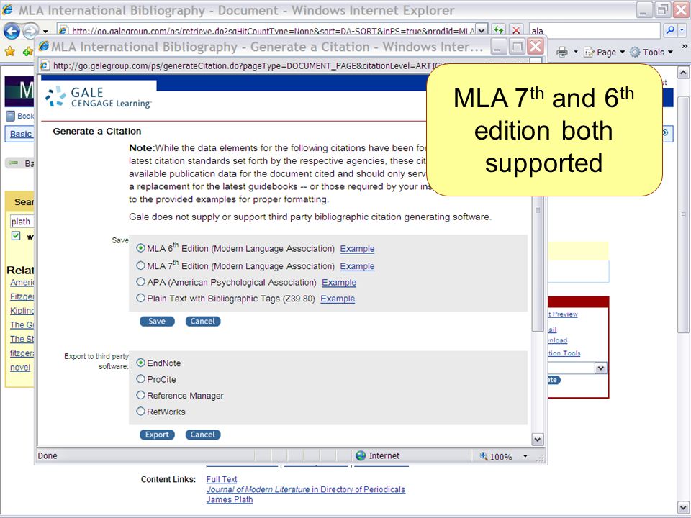Screen dimensions: 691x518
Task: Open the Kipling related subject link
Action: 22,311
